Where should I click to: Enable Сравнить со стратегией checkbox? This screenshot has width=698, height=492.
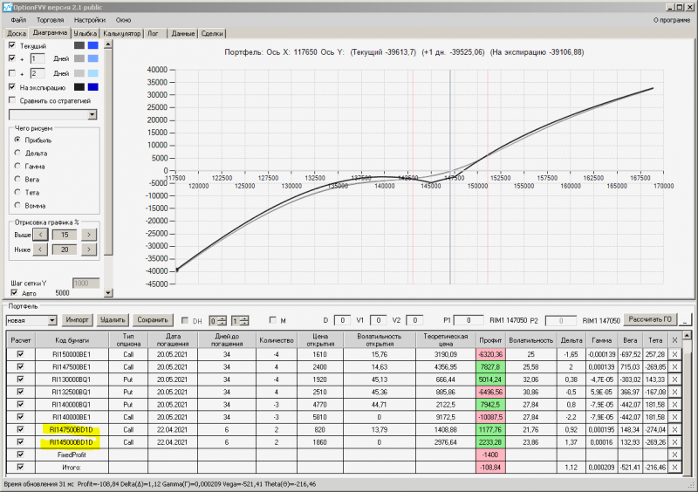[12, 100]
